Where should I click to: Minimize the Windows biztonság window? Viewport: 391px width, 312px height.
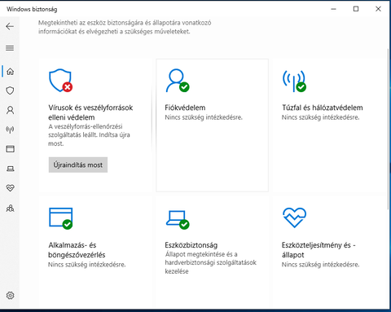[x=334, y=9]
